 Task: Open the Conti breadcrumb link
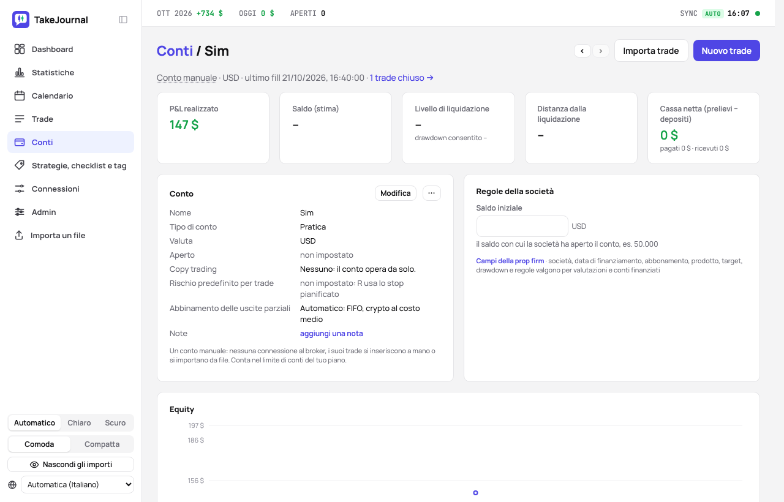tap(175, 51)
